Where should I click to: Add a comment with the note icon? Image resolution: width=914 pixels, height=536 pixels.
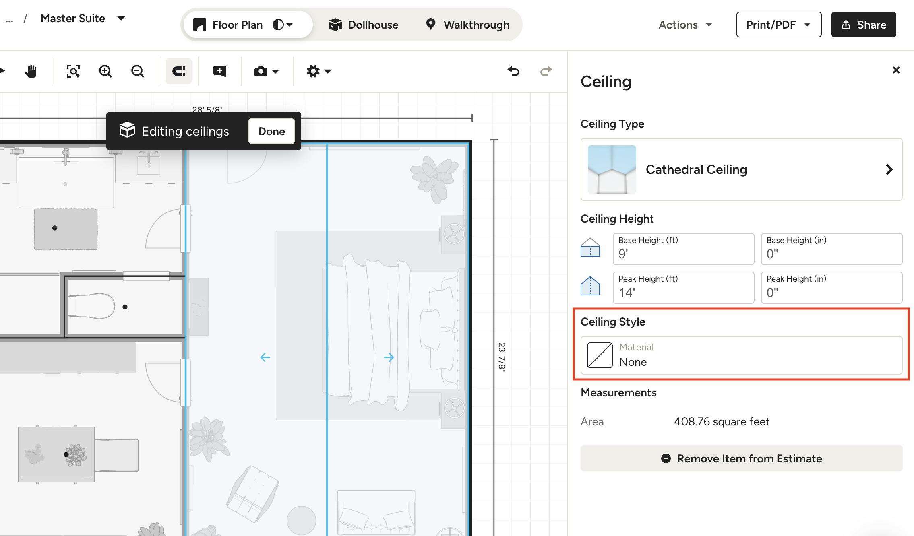point(219,71)
